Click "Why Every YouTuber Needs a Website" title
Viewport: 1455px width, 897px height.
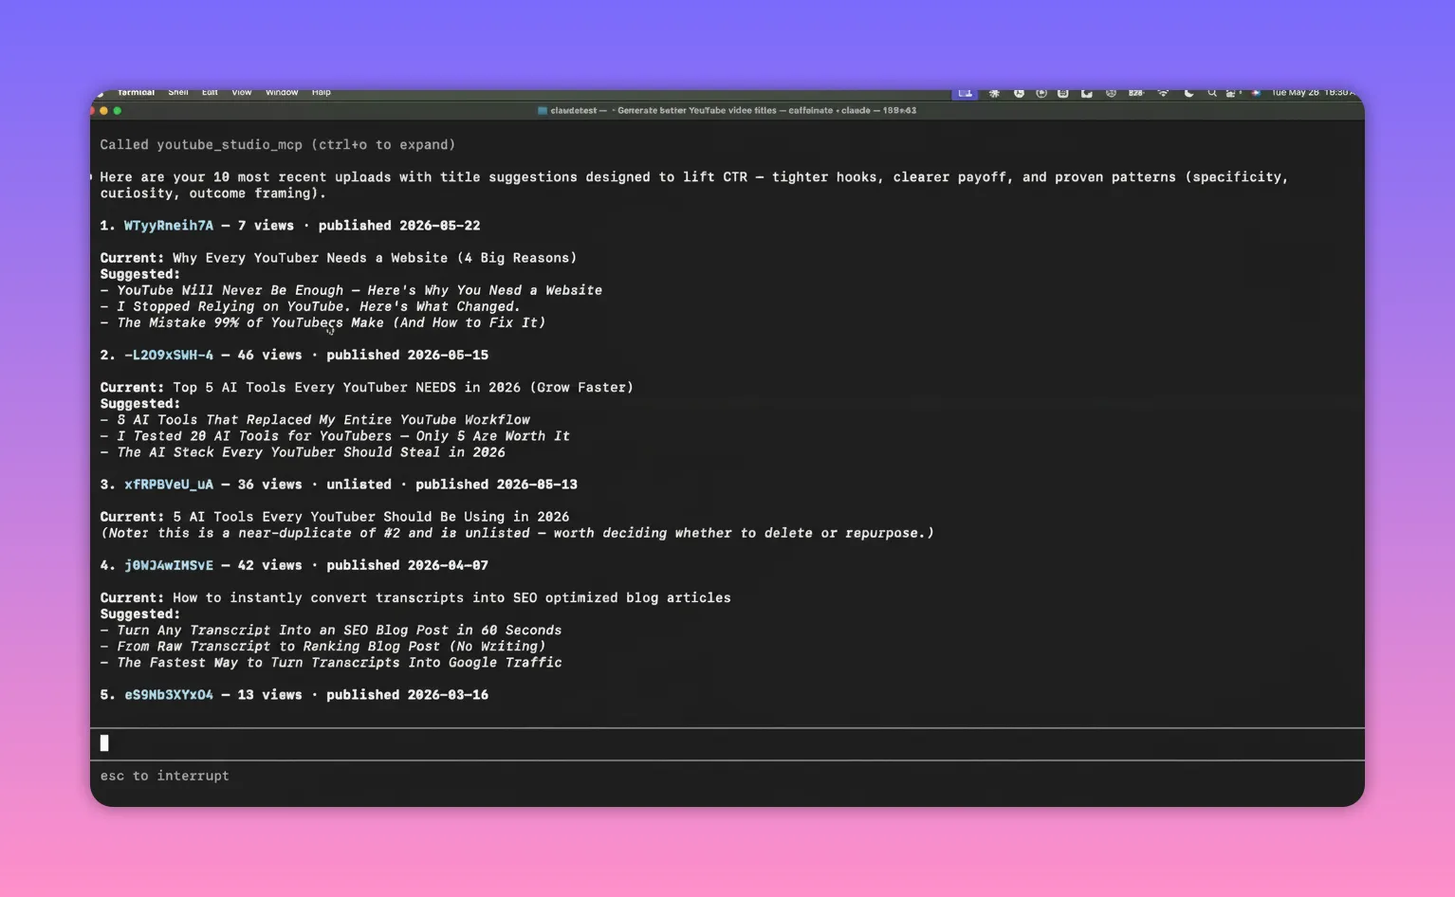click(x=375, y=258)
